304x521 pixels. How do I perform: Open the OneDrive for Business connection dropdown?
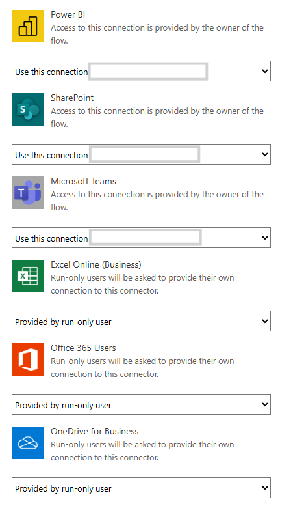click(x=141, y=488)
